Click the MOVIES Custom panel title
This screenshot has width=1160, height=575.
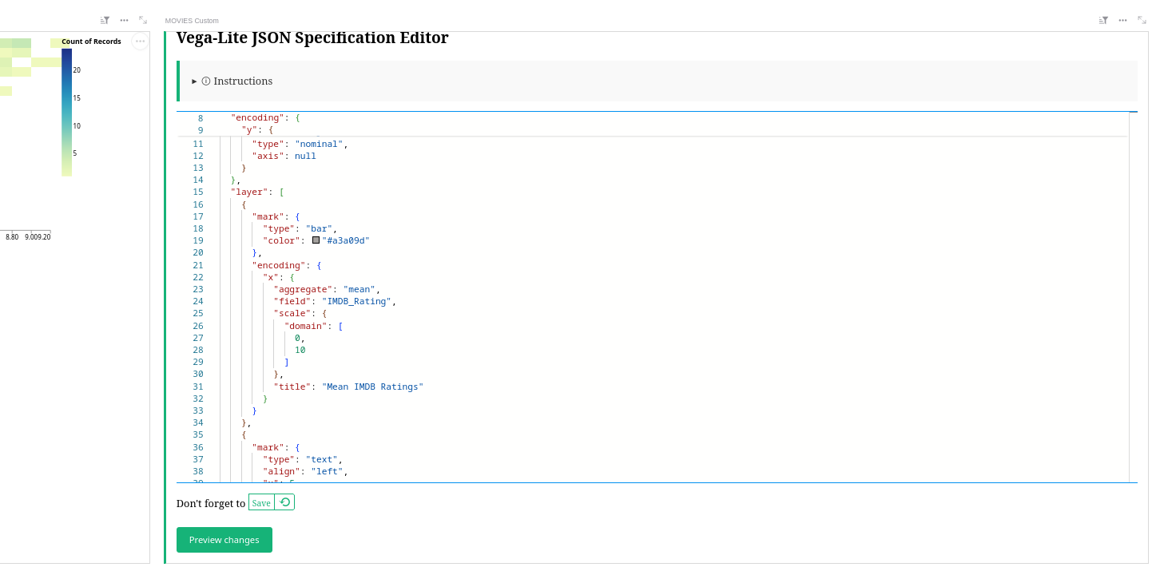coord(192,21)
